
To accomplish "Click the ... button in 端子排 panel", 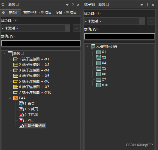I will click(151, 21).
